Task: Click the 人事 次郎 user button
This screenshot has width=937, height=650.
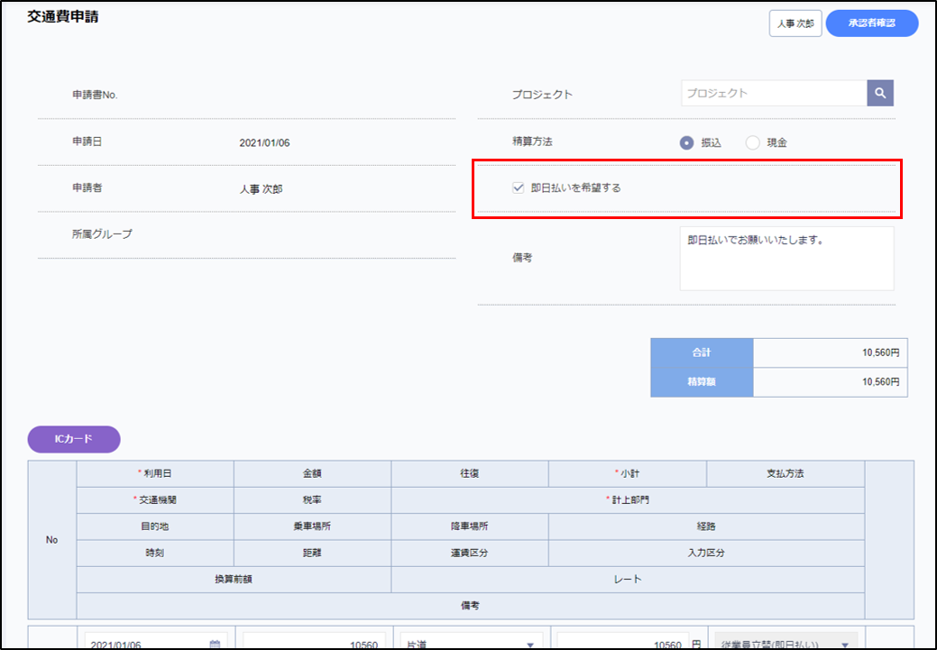Action: coord(795,23)
